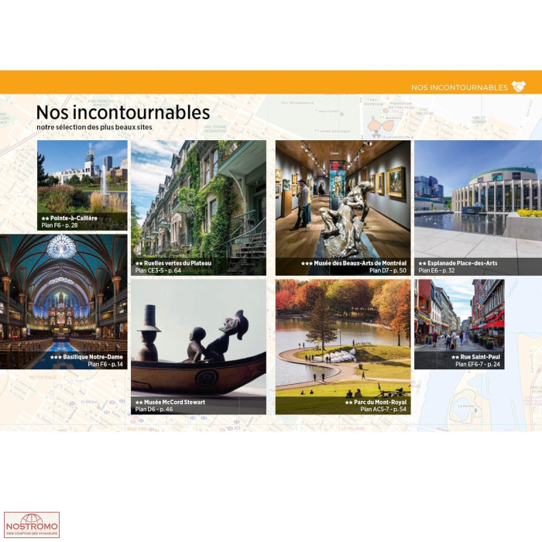542x542 pixels.
Task: Click subtitle 'notre sélection des plus beaux sites'
Action: [x=94, y=127]
